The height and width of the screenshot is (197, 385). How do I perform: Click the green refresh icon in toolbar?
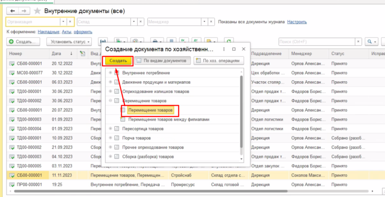228,41
